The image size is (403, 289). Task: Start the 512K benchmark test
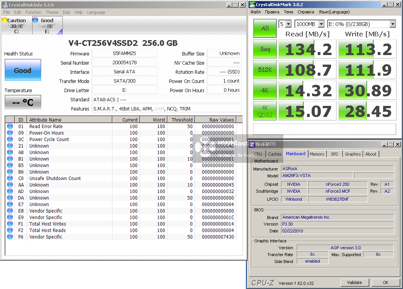pyautogui.click(x=265, y=69)
